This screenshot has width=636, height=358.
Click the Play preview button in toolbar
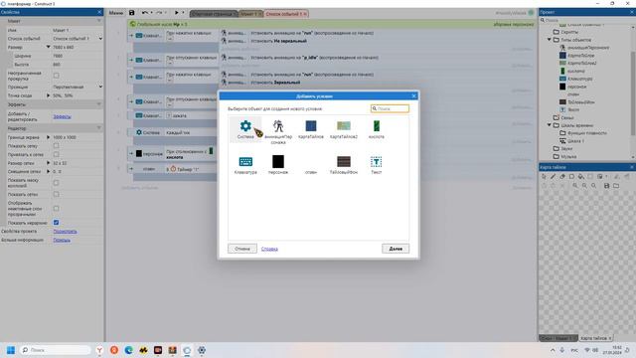coord(177,13)
